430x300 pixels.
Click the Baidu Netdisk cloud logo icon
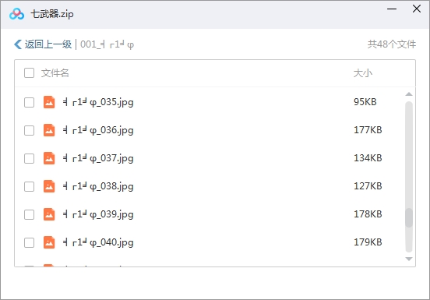(16, 14)
